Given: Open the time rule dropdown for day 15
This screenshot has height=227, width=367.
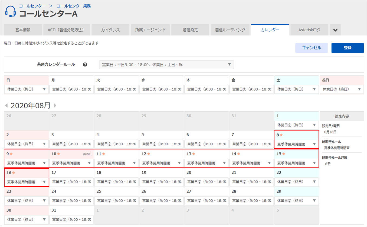Looking at the screenshot, I should click(296, 163).
